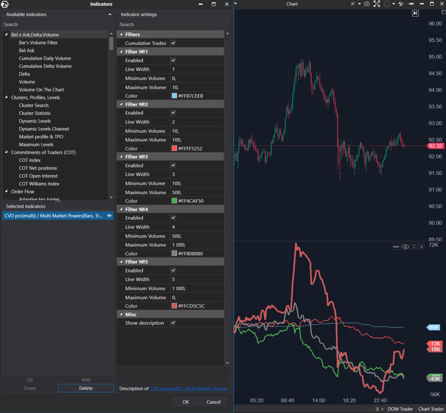Click the jump-to-latest-bar icon below chart toolbar

[415, 13]
